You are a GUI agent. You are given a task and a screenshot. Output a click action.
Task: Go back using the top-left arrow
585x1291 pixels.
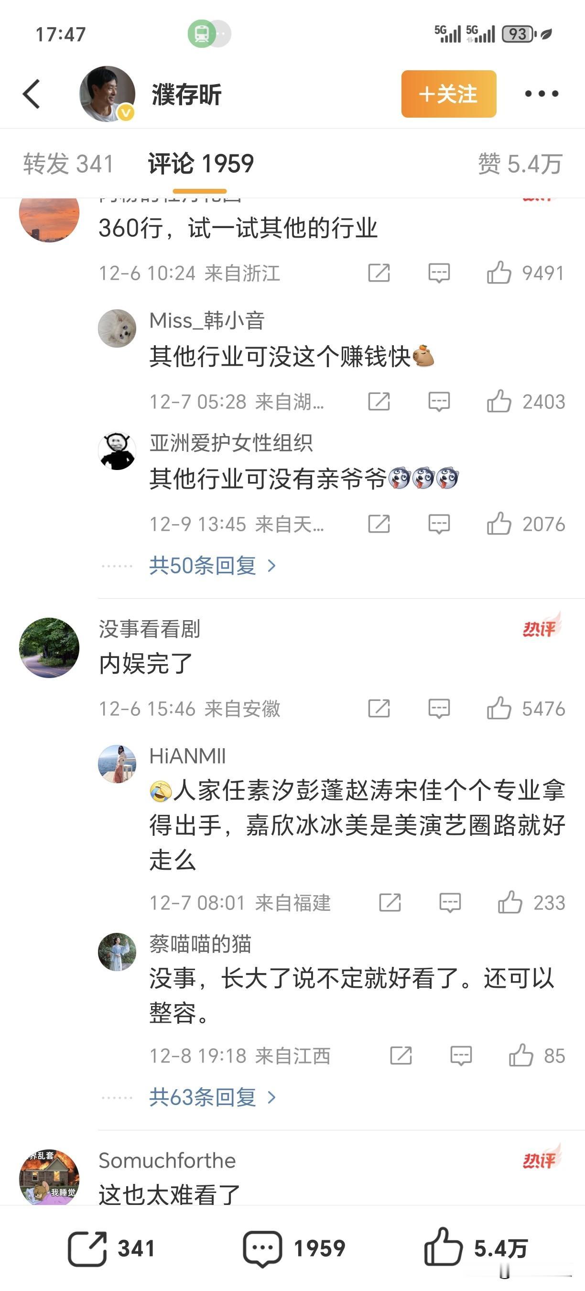32,94
